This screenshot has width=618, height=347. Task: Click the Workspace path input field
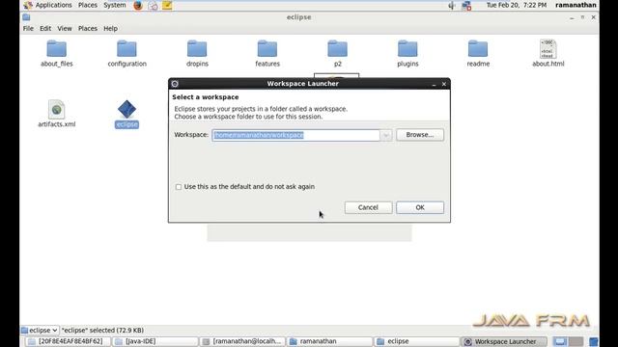296,135
